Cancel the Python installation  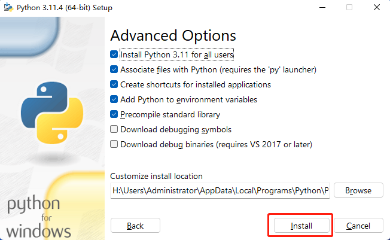(358, 226)
